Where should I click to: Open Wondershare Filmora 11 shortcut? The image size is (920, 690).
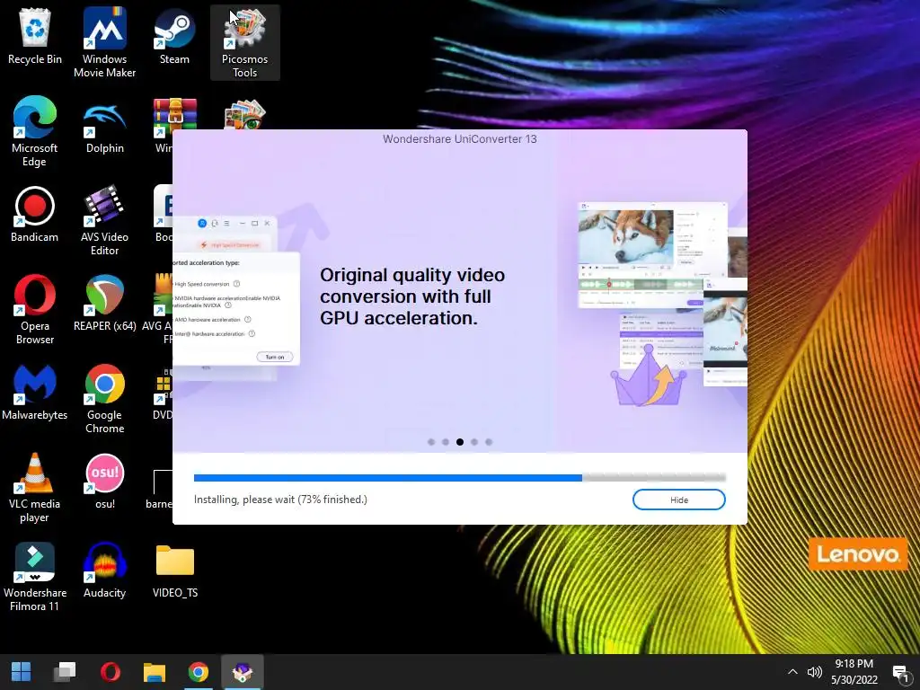click(35, 578)
